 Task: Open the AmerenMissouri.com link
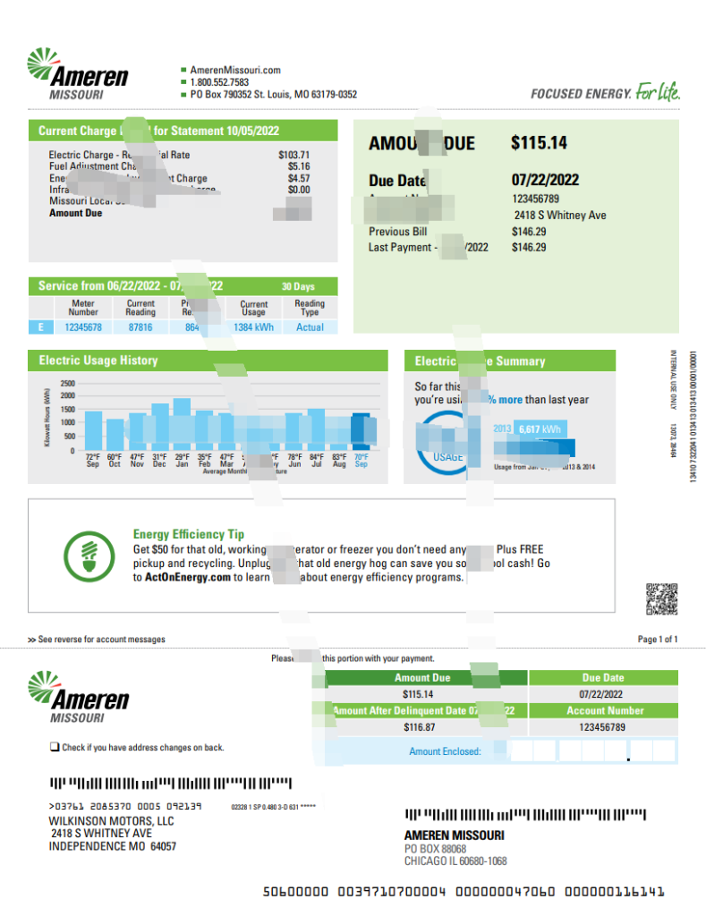coord(235,70)
